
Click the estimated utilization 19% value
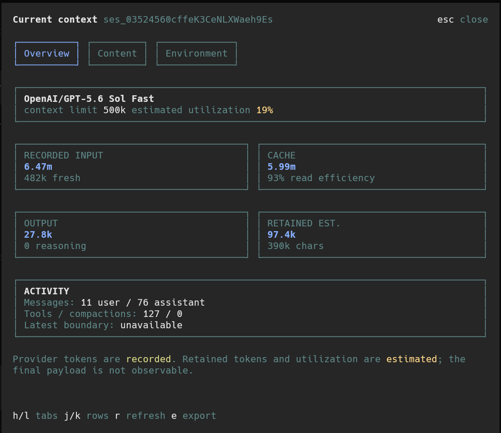(x=265, y=110)
